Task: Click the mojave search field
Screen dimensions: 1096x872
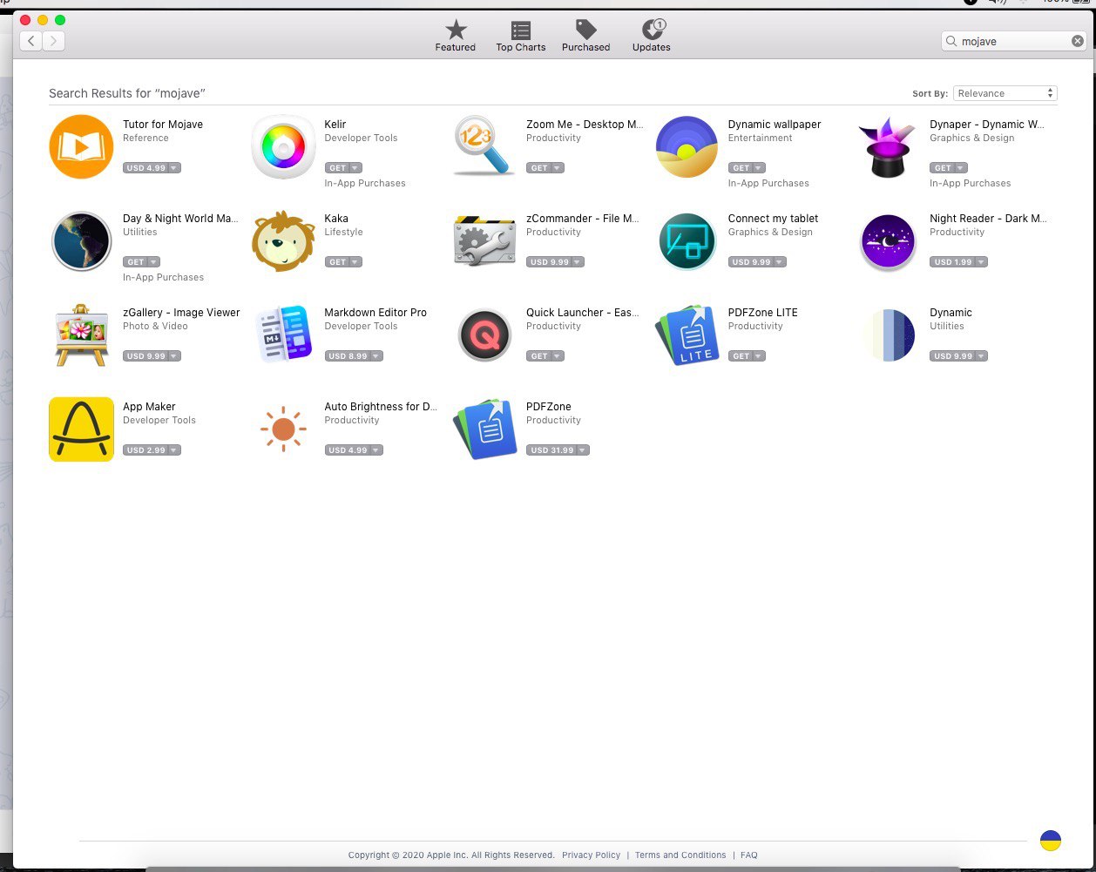Action: 1014,41
